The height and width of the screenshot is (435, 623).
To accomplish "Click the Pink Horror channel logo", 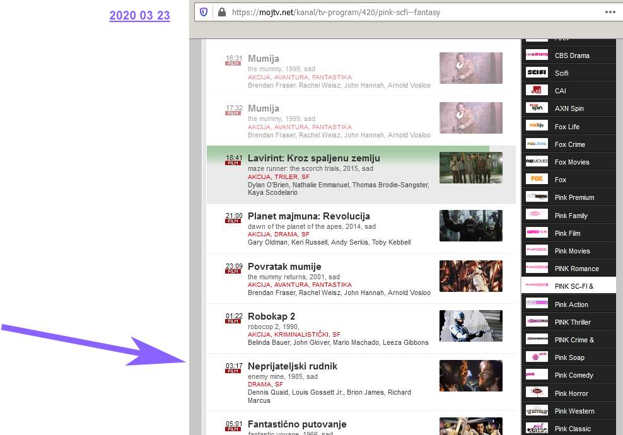I will [537, 393].
